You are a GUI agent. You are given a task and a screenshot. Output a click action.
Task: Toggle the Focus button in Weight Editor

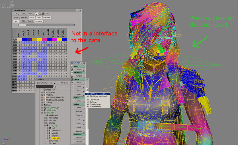point(32,18)
